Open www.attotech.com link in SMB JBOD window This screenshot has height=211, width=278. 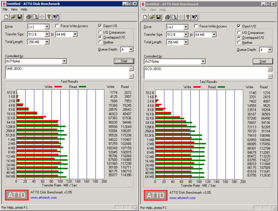[44, 198]
